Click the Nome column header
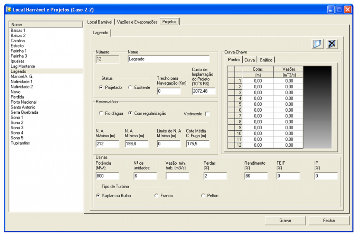The image size is (354, 234). pyautogui.click(x=46, y=25)
